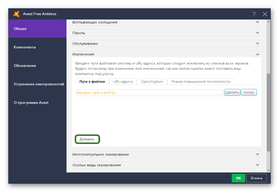Click chevron next to Всплывающие сообщения
The height and width of the screenshot is (192, 279).
point(257,22)
